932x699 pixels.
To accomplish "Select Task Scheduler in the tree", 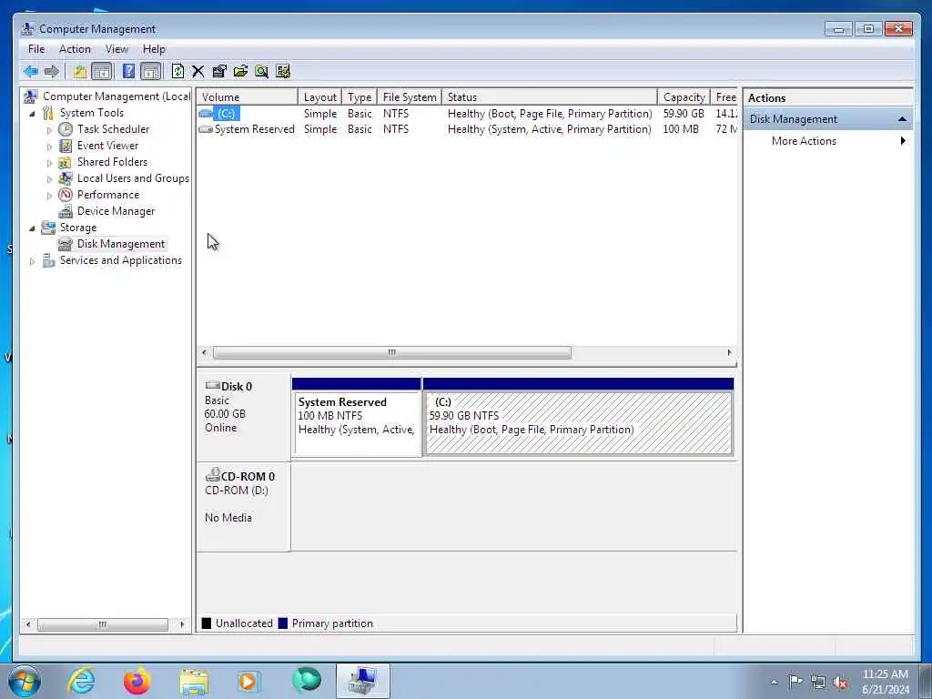I will coord(113,129).
